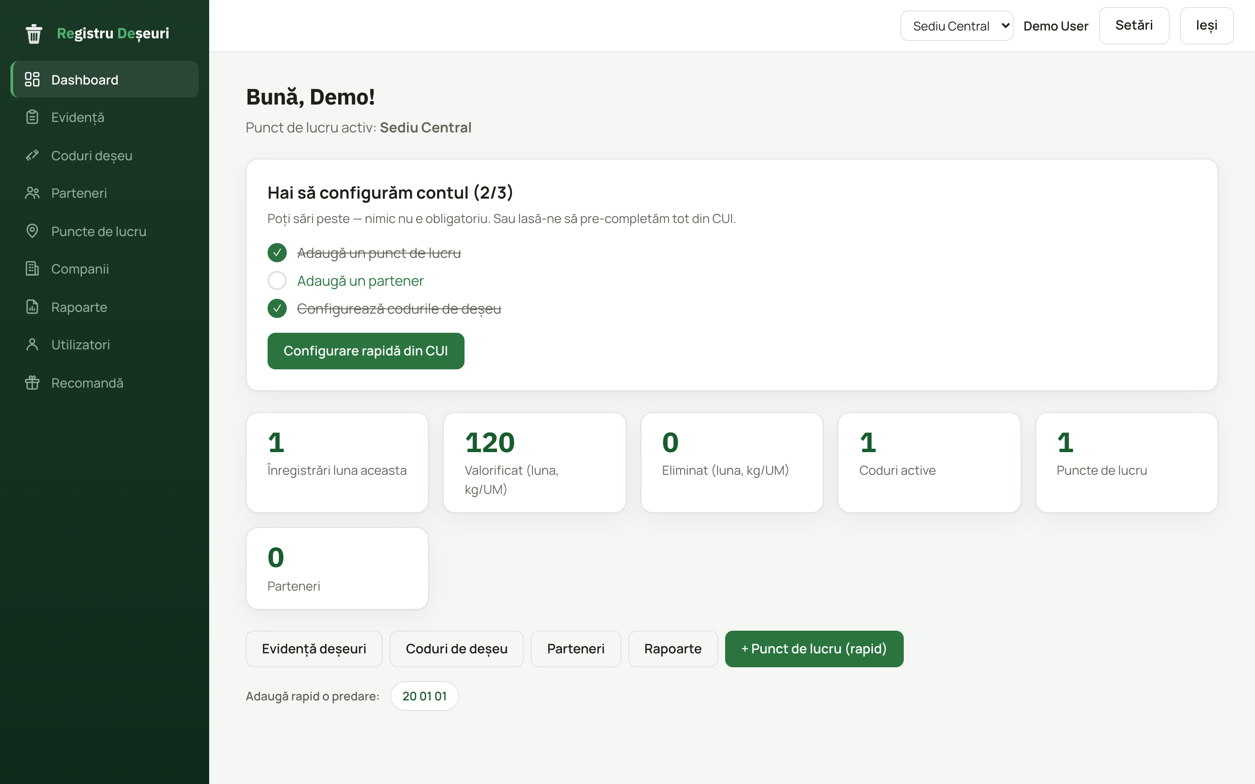The image size is (1255, 784).
Task: Open the Înregistrări luna aceasta card
Action: (x=337, y=463)
